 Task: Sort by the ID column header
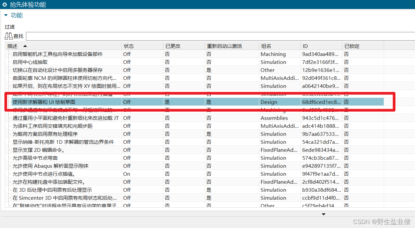[321, 46]
